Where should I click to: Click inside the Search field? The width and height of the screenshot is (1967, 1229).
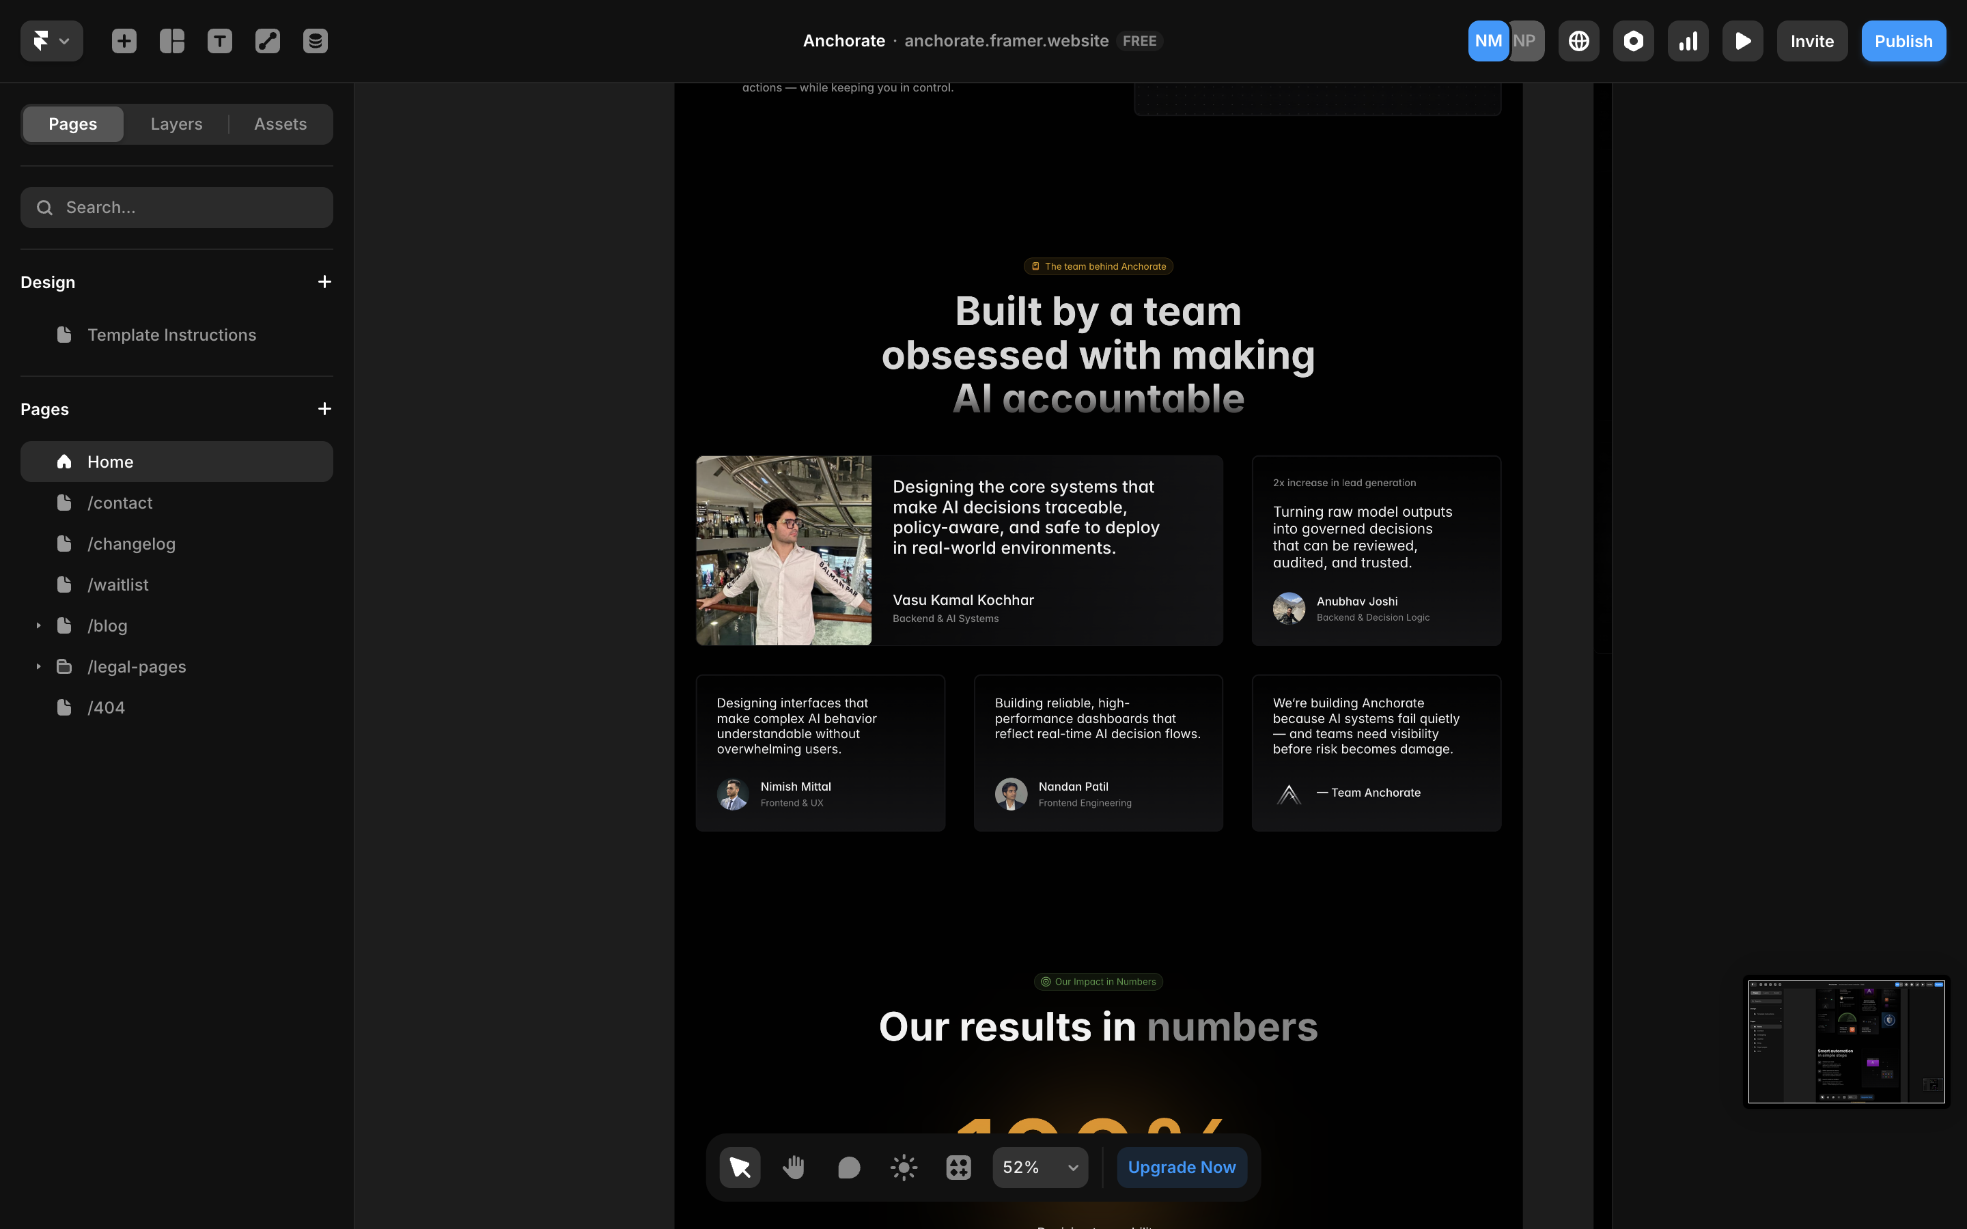click(176, 208)
